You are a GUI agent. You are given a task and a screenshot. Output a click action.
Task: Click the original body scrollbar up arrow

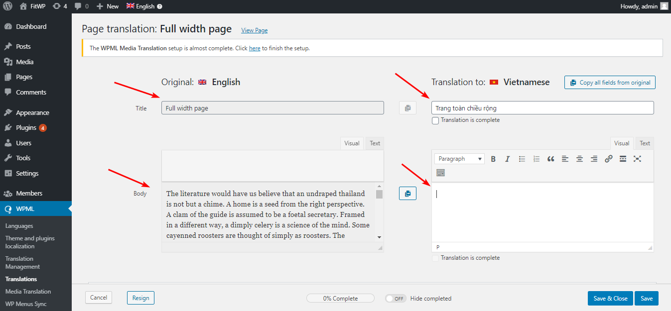click(x=380, y=186)
